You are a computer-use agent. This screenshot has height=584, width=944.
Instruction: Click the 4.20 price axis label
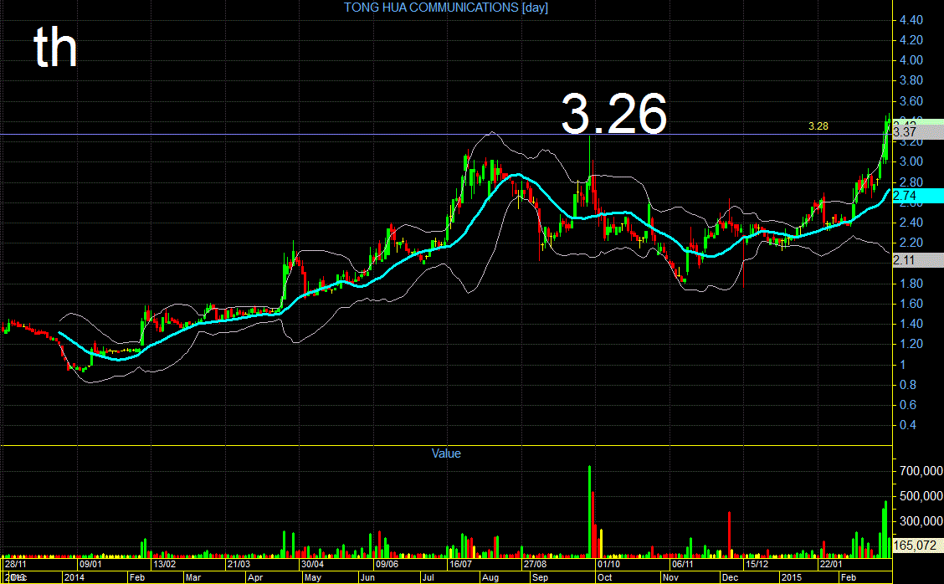[x=911, y=39]
